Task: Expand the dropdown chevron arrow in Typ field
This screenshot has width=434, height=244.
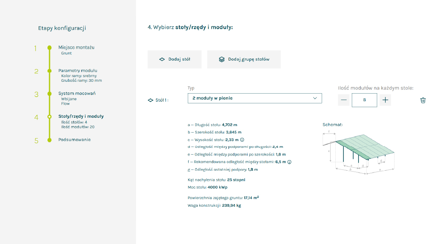Action: (315, 98)
